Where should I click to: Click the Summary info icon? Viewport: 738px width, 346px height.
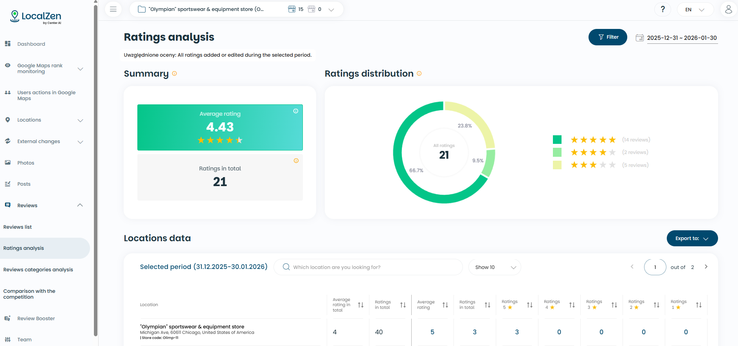175,74
